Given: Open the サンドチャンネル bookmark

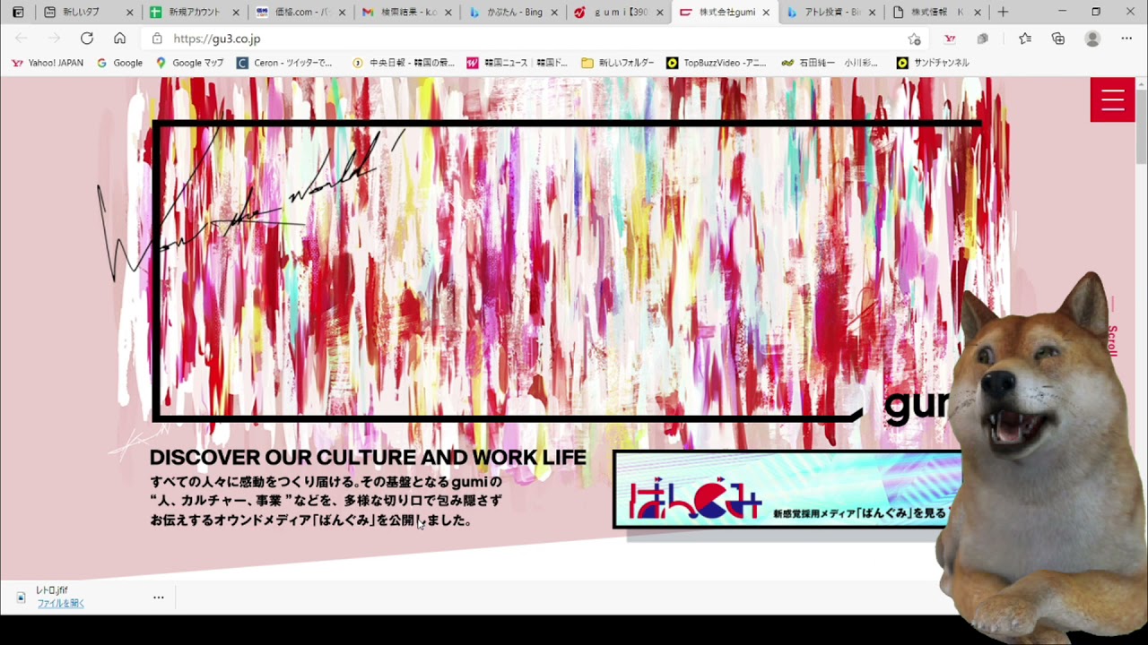Looking at the screenshot, I should click(x=933, y=63).
